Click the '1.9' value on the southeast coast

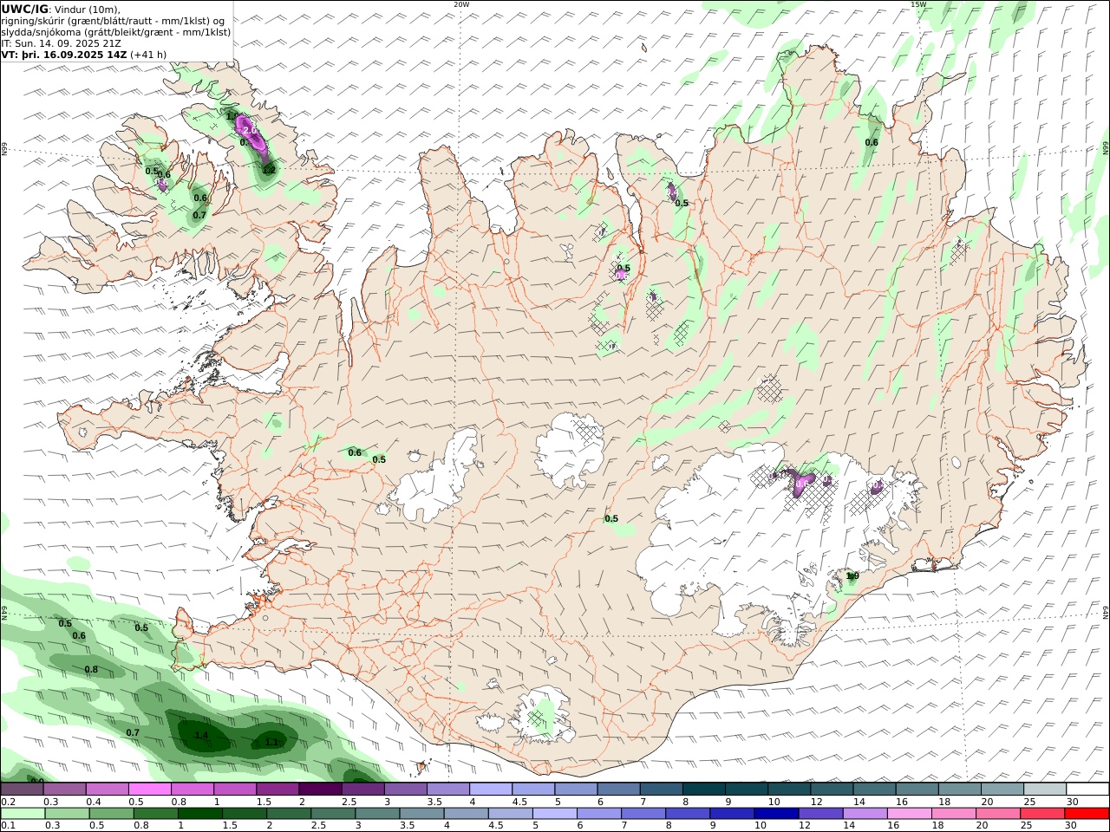click(852, 575)
